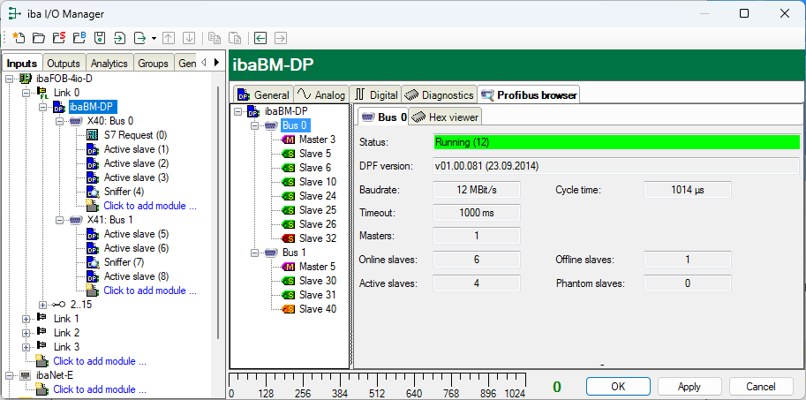Click the paste toolbar icon
The height and width of the screenshot is (400, 806).
235,38
